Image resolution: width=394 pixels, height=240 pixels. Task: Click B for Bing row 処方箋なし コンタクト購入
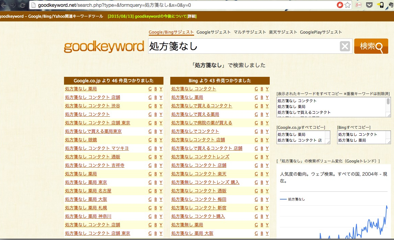tap(262, 217)
